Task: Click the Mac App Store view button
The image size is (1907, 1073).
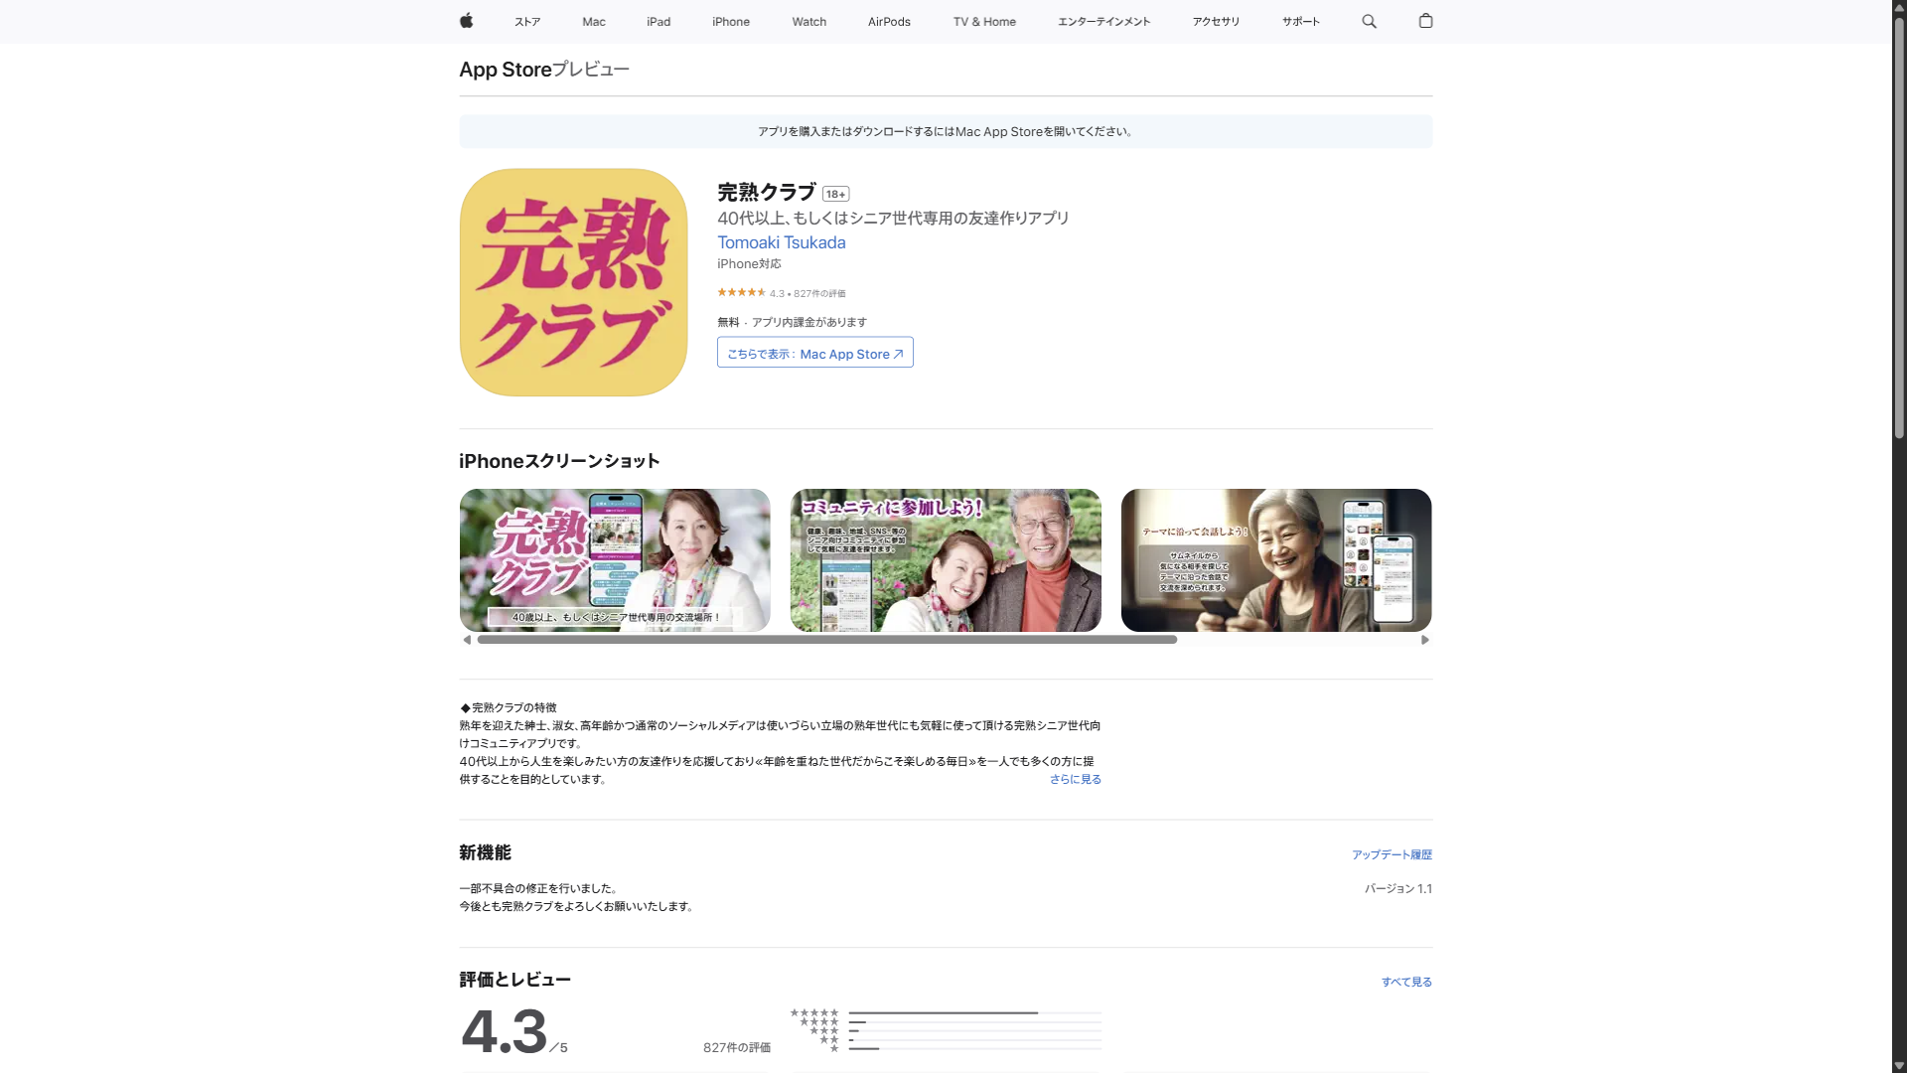Action: pyautogui.click(x=814, y=353)
